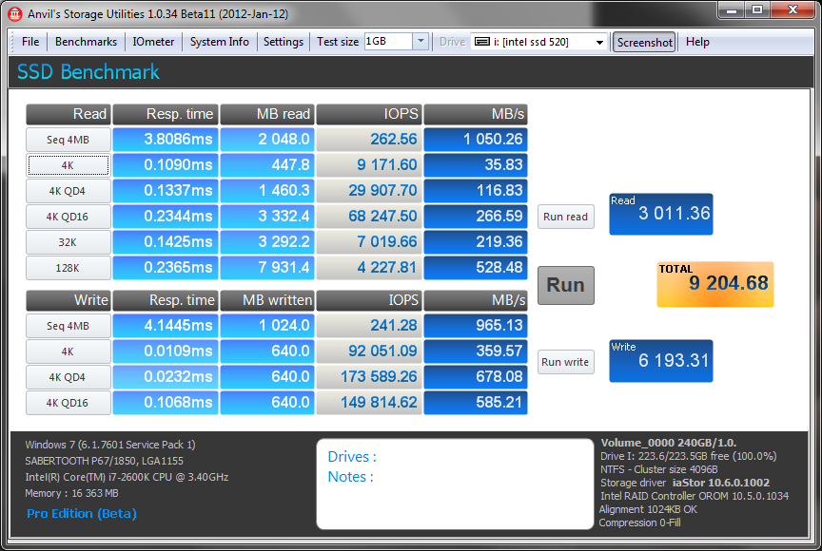Open the Help menu
This screenshot has width=822, height=551.
pyautogui.click(x=697, y=42)
